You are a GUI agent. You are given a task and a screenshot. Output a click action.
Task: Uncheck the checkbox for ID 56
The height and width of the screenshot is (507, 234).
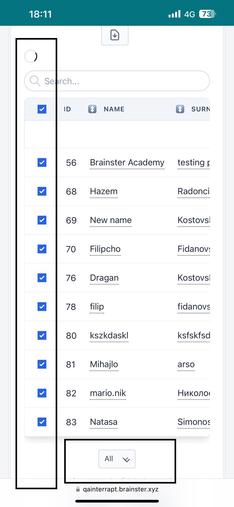(x=42, y=163)
